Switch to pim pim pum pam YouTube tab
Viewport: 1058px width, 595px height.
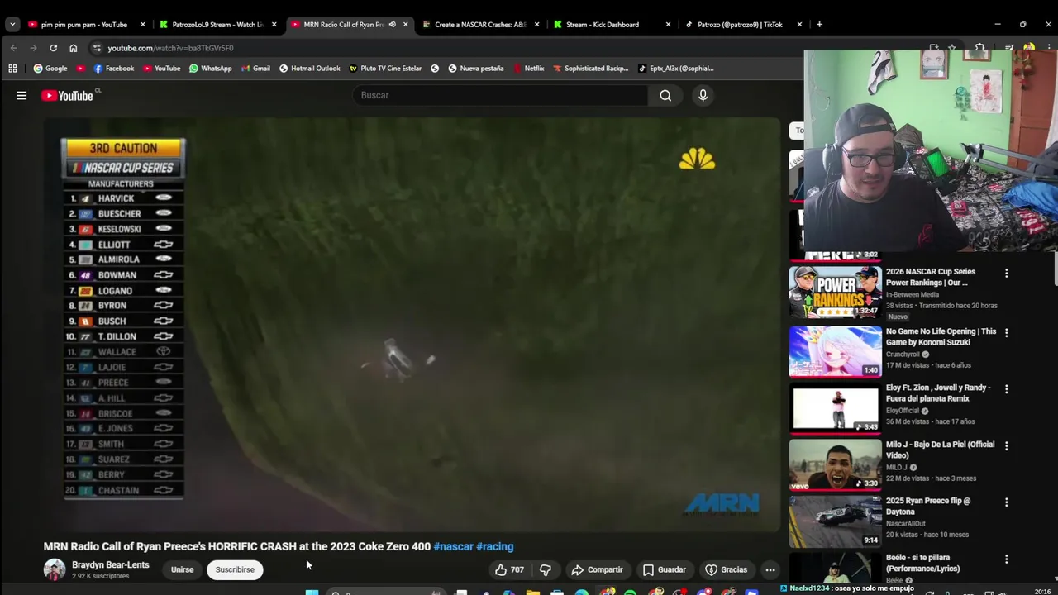point(84,25)
